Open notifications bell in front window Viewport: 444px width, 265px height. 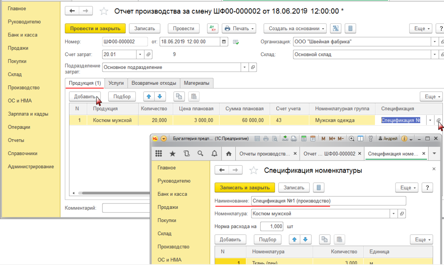214,154
